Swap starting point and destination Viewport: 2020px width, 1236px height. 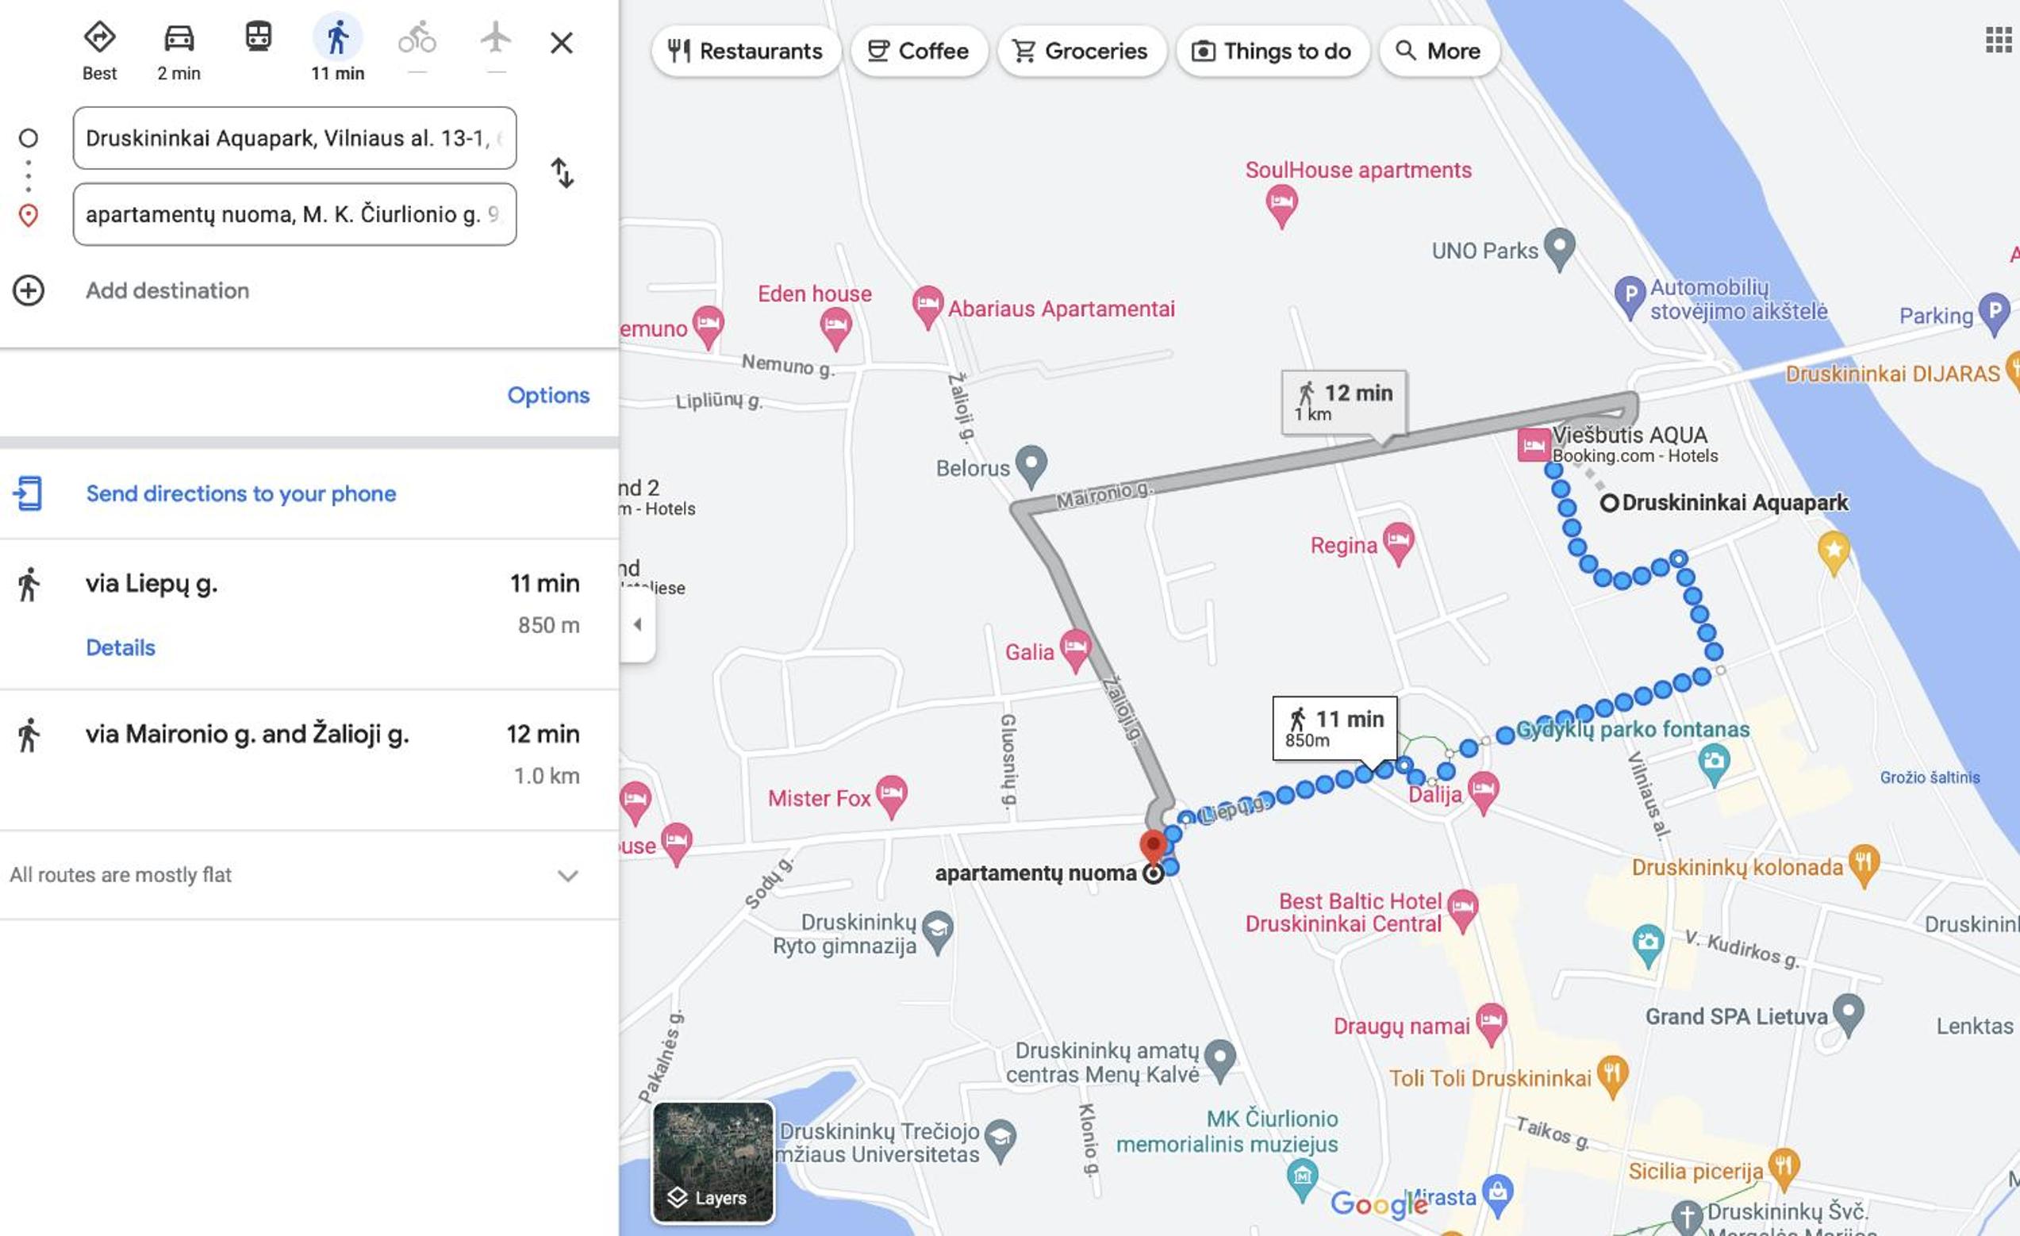(563, 173)
